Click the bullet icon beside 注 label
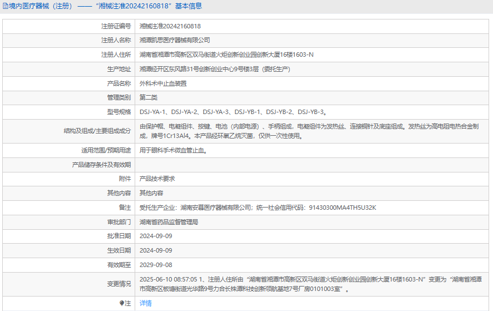The image size is (493, 311). tap(122, 303)
